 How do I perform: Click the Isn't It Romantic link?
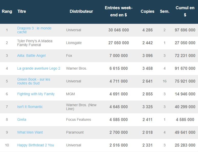[30, 107]
